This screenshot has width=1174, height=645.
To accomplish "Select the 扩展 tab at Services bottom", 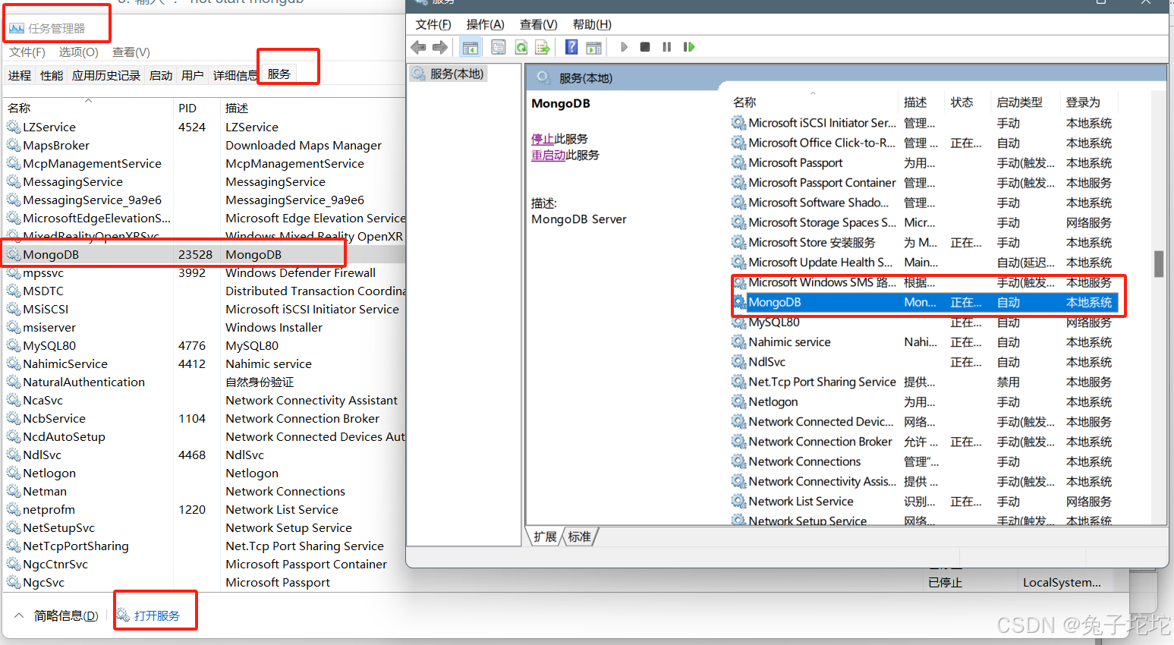I will [x=545, y=536].
